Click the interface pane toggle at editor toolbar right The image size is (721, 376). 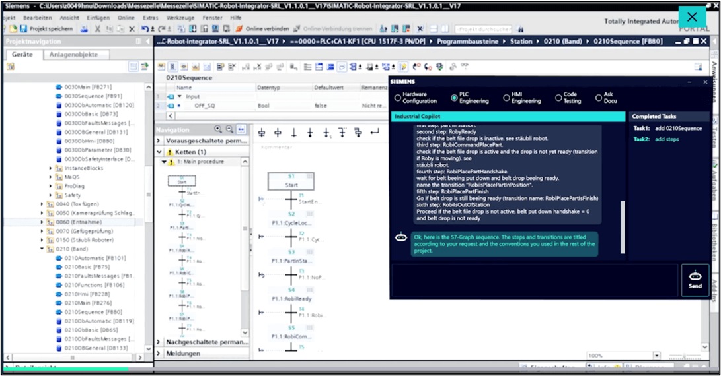point(698,67)
